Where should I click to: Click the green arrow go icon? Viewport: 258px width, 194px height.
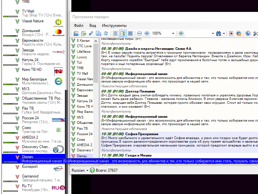[181, 33]
